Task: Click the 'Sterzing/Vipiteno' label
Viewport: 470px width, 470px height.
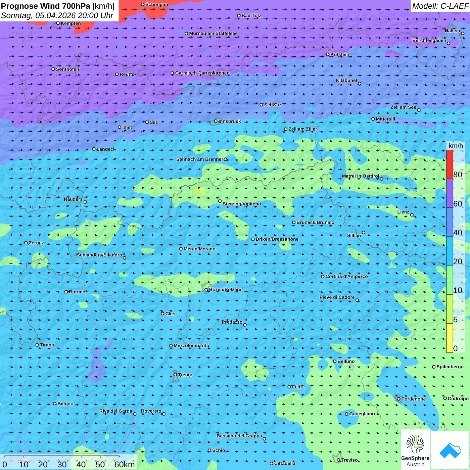Action: click(242, 204)
